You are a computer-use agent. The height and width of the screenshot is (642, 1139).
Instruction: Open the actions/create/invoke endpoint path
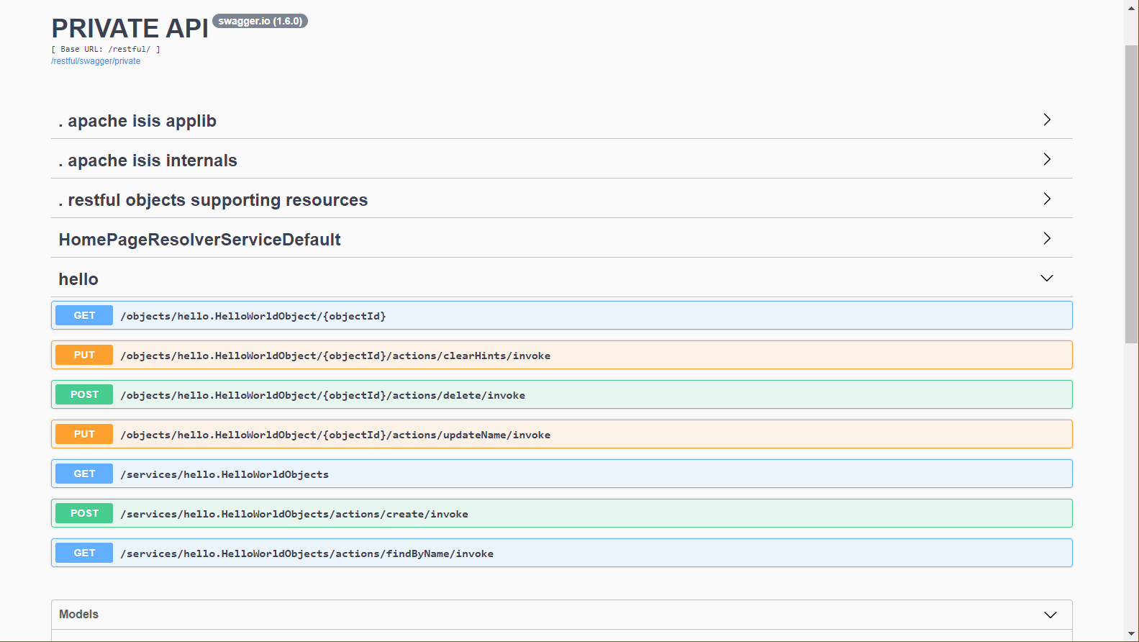[294, 514]
